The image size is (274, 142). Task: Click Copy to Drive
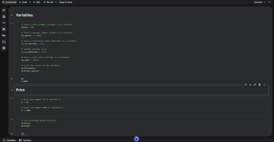pyautogui.click(x=65, y=2)
